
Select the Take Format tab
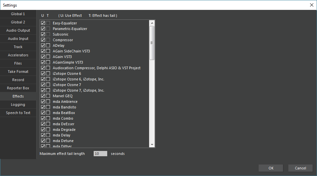18,72
